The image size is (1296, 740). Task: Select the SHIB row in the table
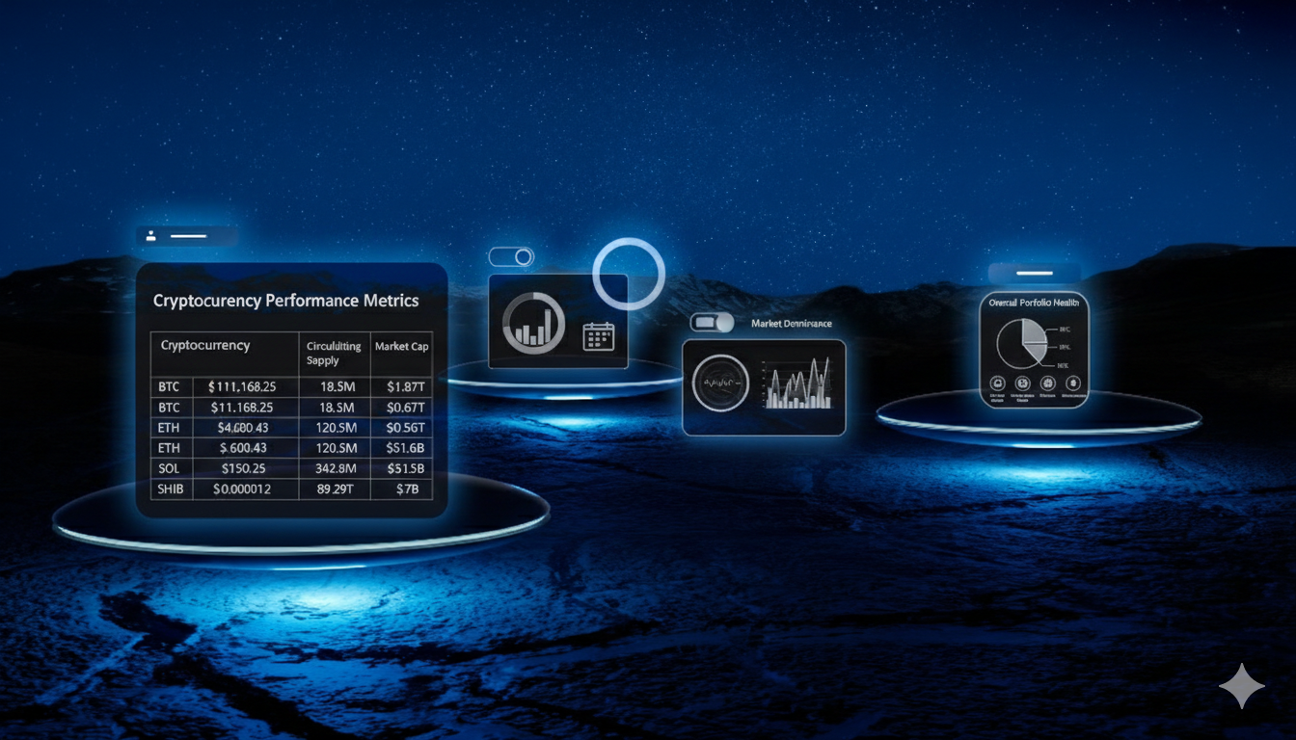coord(291,489)
